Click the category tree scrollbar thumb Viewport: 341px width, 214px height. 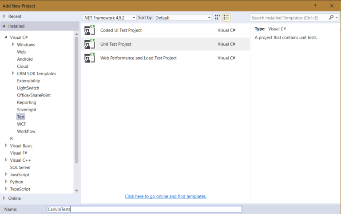click(x=76, y=100)
